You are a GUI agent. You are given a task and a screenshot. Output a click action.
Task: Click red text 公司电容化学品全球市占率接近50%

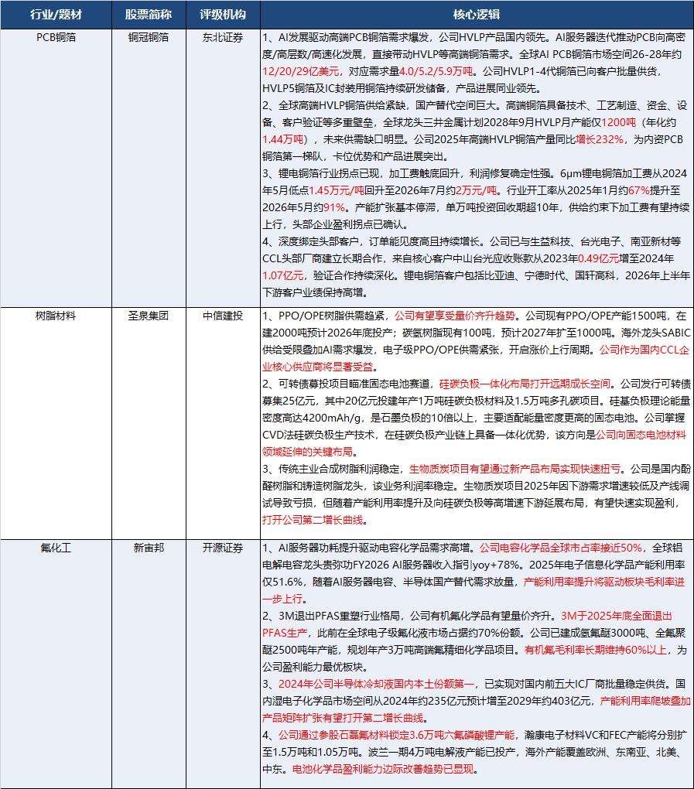click(561, 548)
